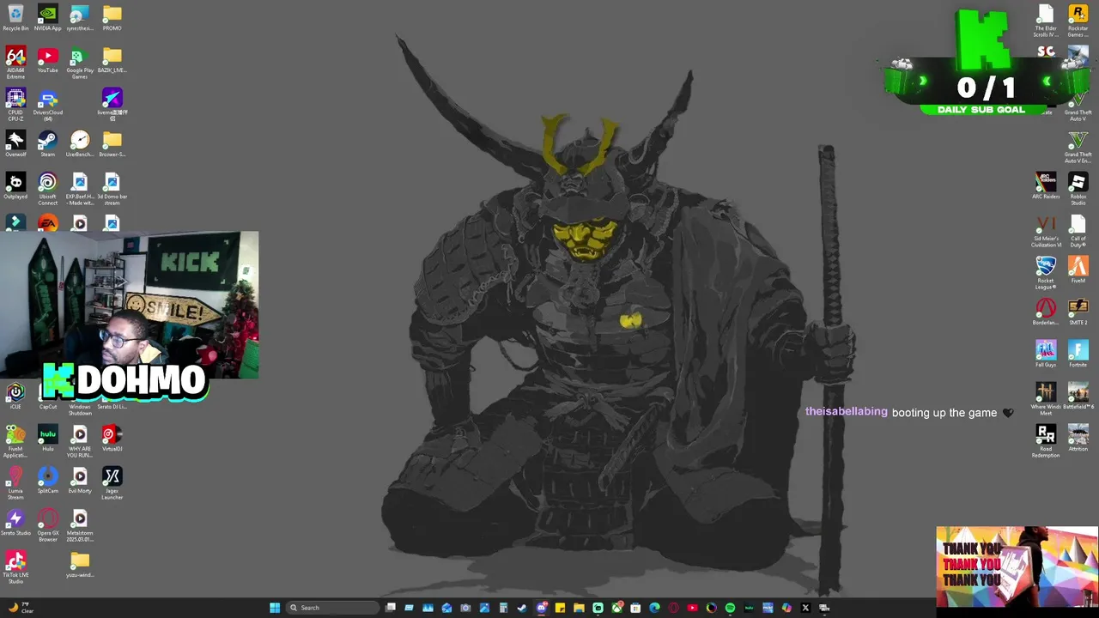The height and width of the screenshot is (618, 1099).
Task: Open Microsoft Edge from the taskbar
Action: pyautogui.click(x=654, y=608)
